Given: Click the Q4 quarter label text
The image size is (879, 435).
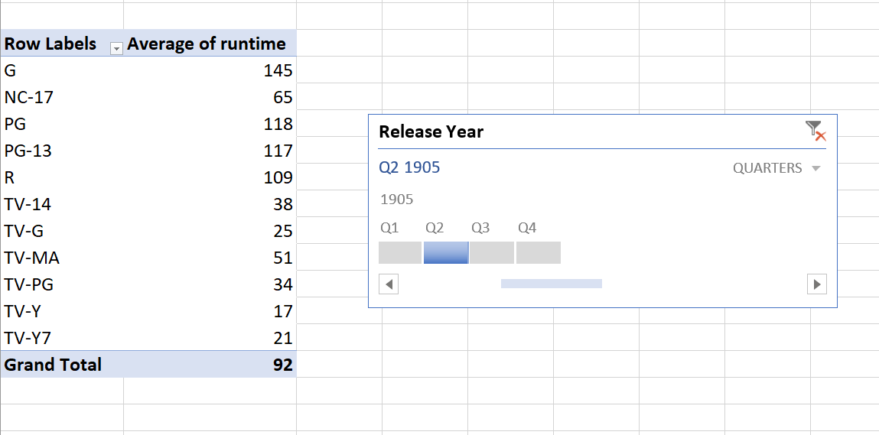Looking at the screenshot, I should [527, 228].
